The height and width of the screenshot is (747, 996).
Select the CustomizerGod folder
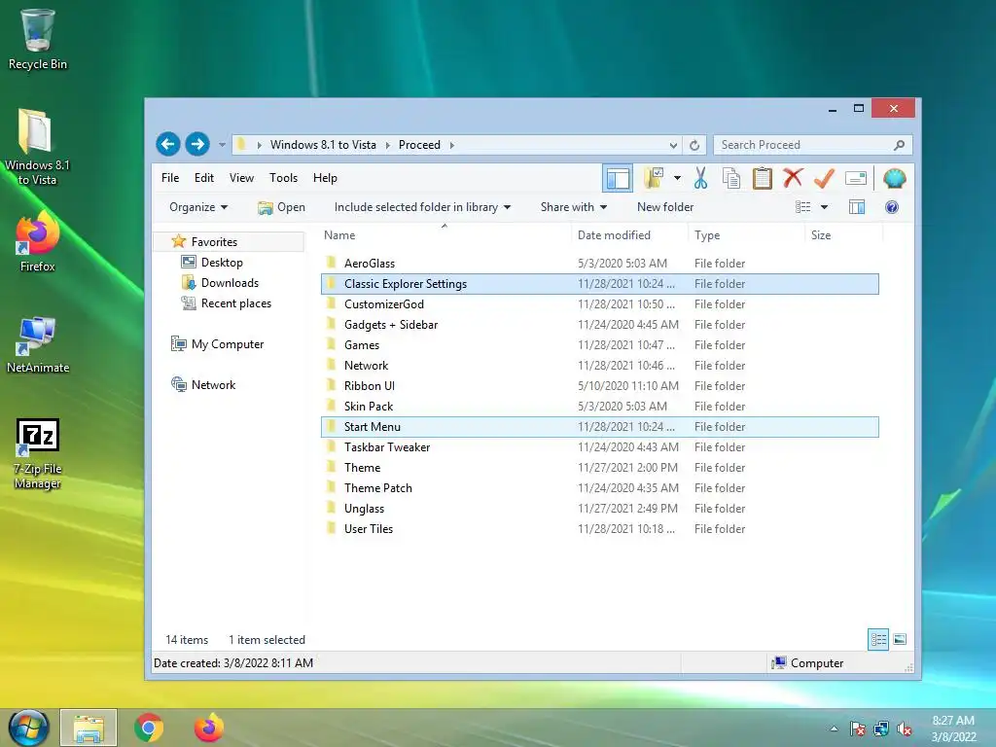click(599, 304)
